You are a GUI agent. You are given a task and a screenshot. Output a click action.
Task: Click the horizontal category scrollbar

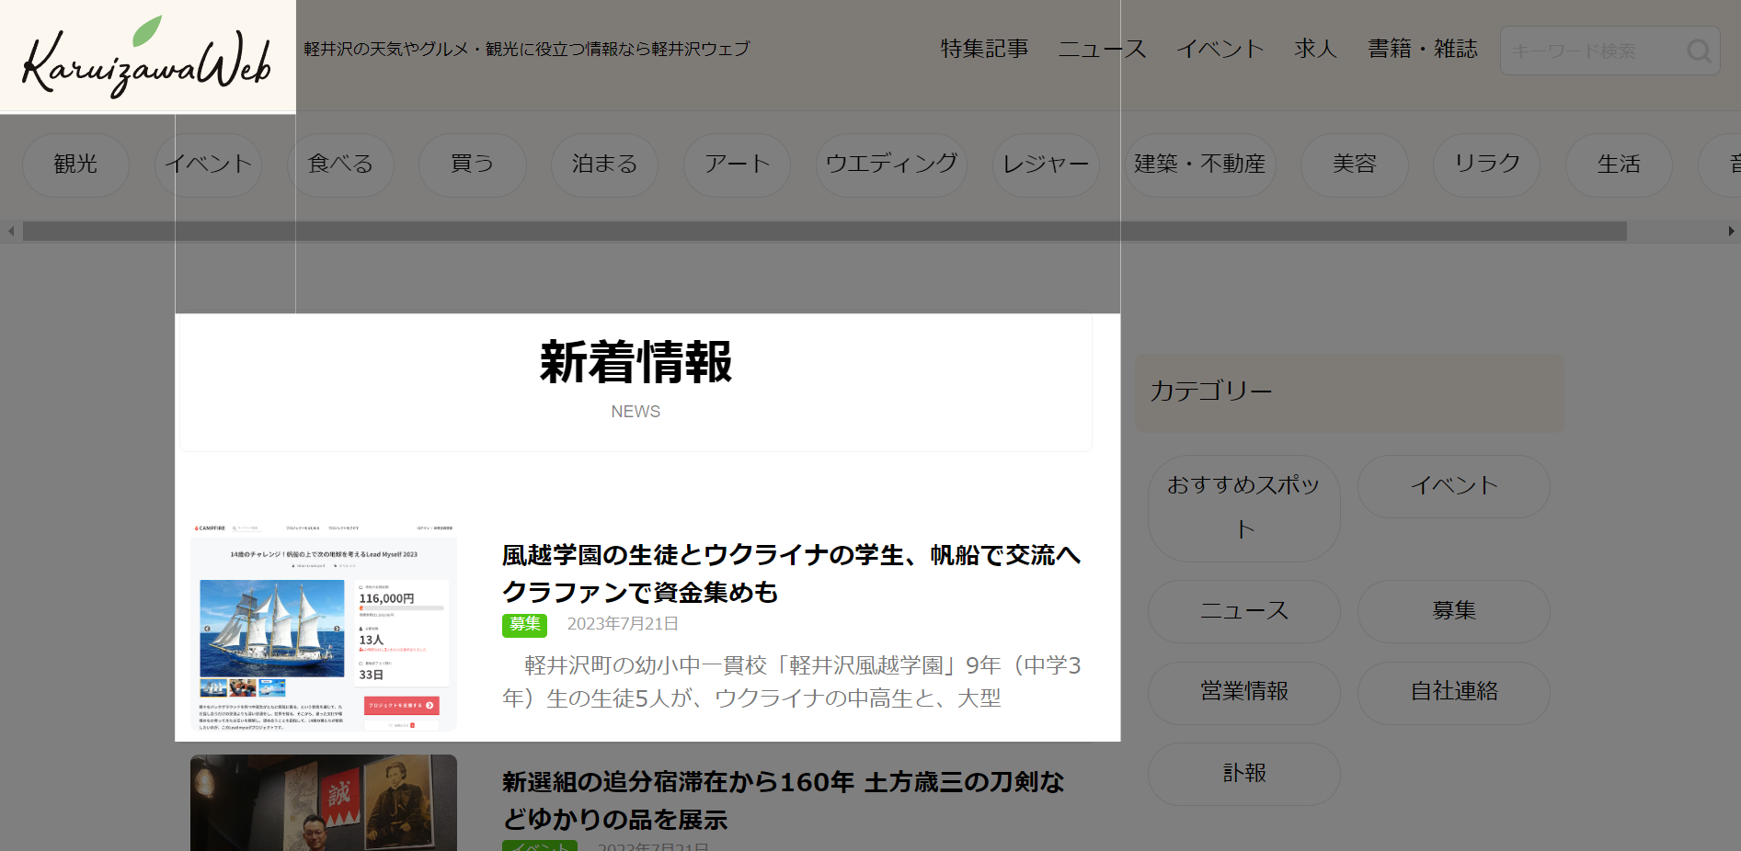tap(824, 232)
